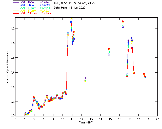Click the x-axis tick label 5
Screen dimensions: 162x129
[x=15, y=119]
